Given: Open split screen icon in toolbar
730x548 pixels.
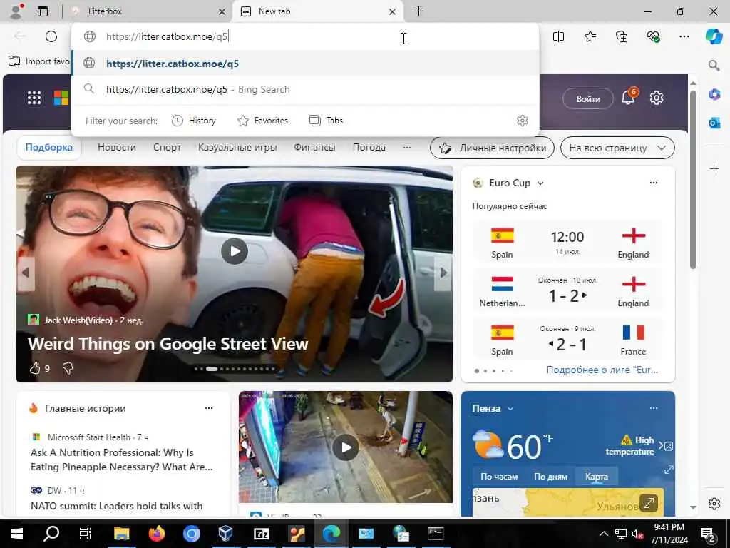Looking at the screenshot, I should pos(558,36).
